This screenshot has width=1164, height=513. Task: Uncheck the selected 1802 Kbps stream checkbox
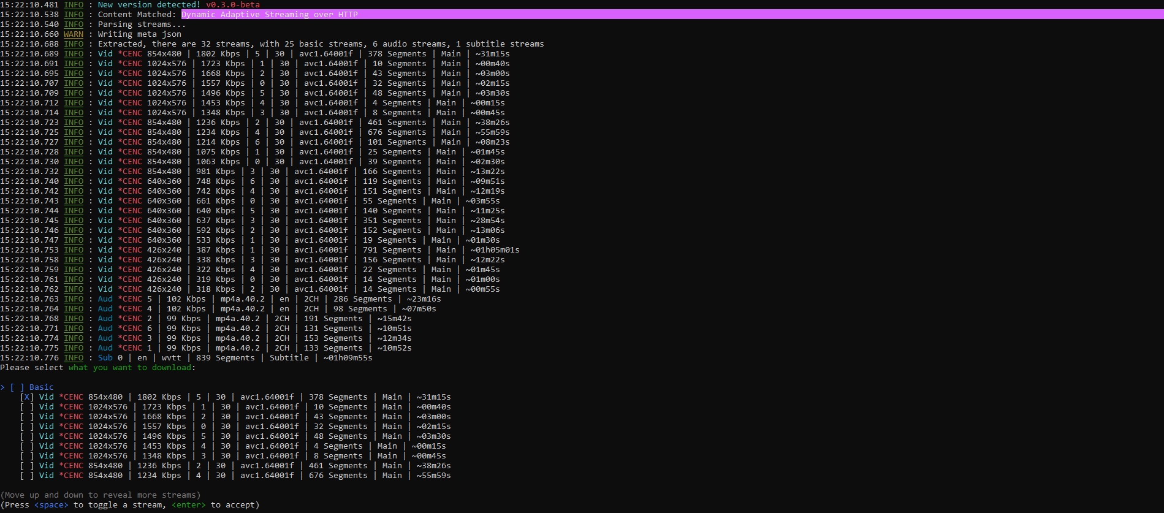point(27,397)
